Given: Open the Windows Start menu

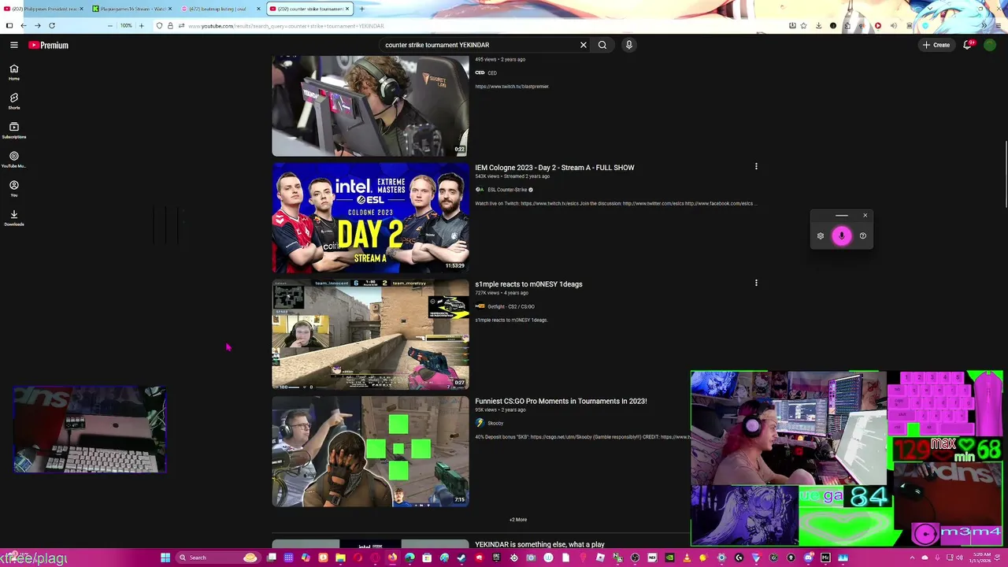Looking at the screenshot, I should coord(165,558).
